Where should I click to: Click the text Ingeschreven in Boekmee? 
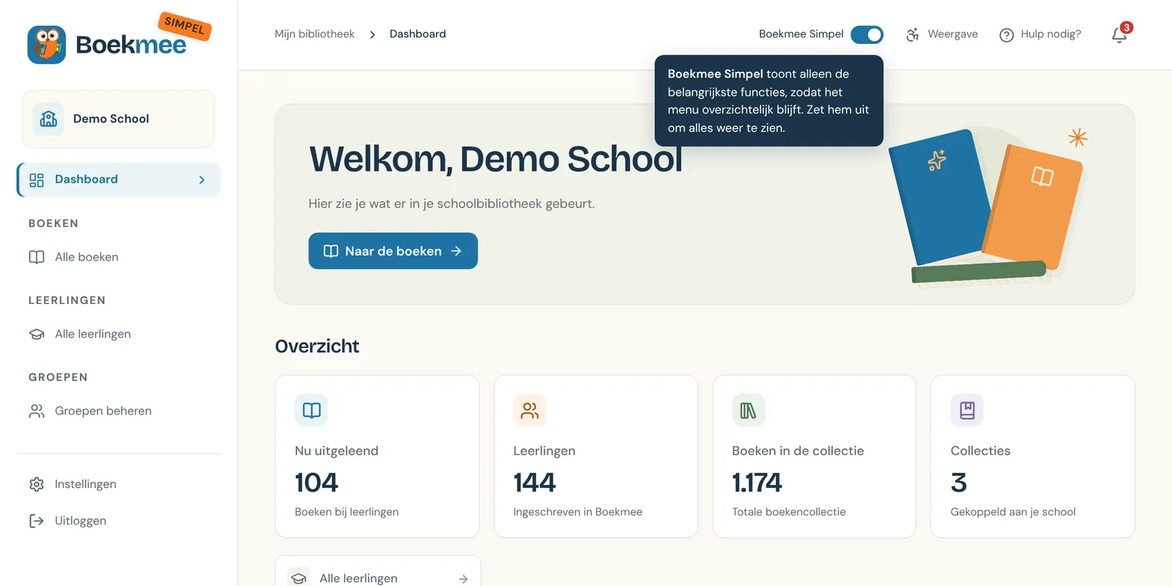[578, 512]
